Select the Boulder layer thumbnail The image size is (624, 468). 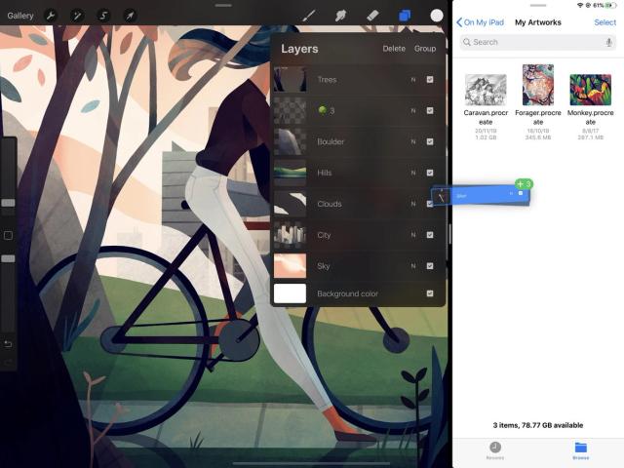[291, 141]
